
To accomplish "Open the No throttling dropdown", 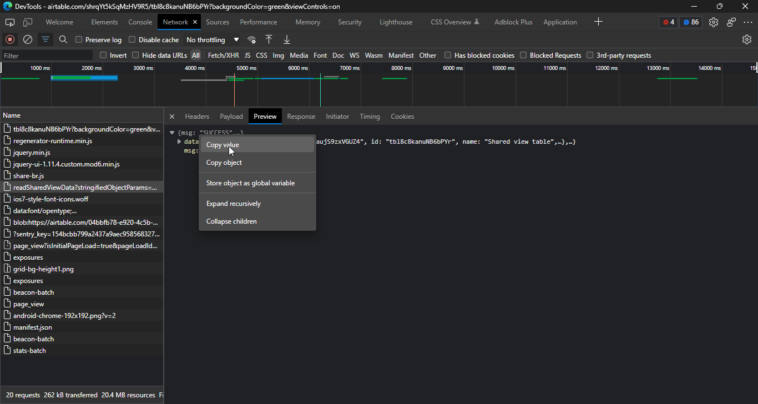I will point(213,40).
